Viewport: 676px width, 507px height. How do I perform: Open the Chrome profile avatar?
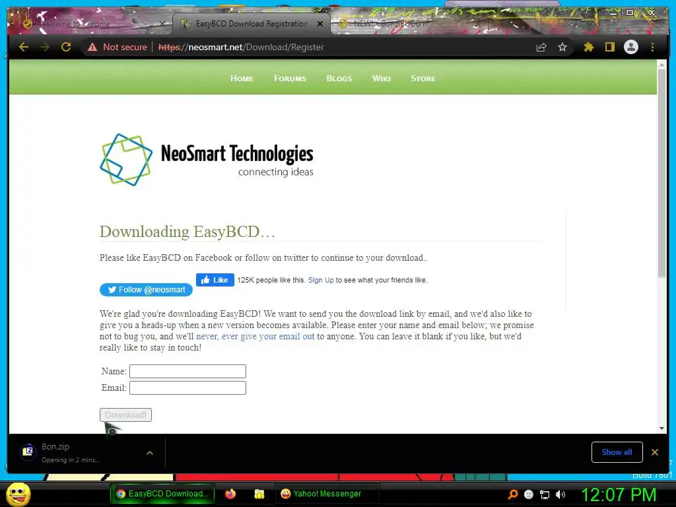[x=630, y=47]
